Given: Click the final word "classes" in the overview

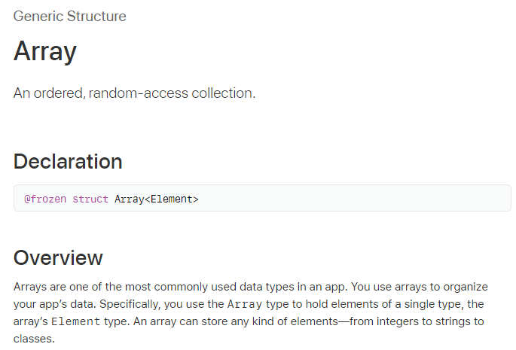Looking at the screenshot, I should pyautogui.click(x=34, y=339).
